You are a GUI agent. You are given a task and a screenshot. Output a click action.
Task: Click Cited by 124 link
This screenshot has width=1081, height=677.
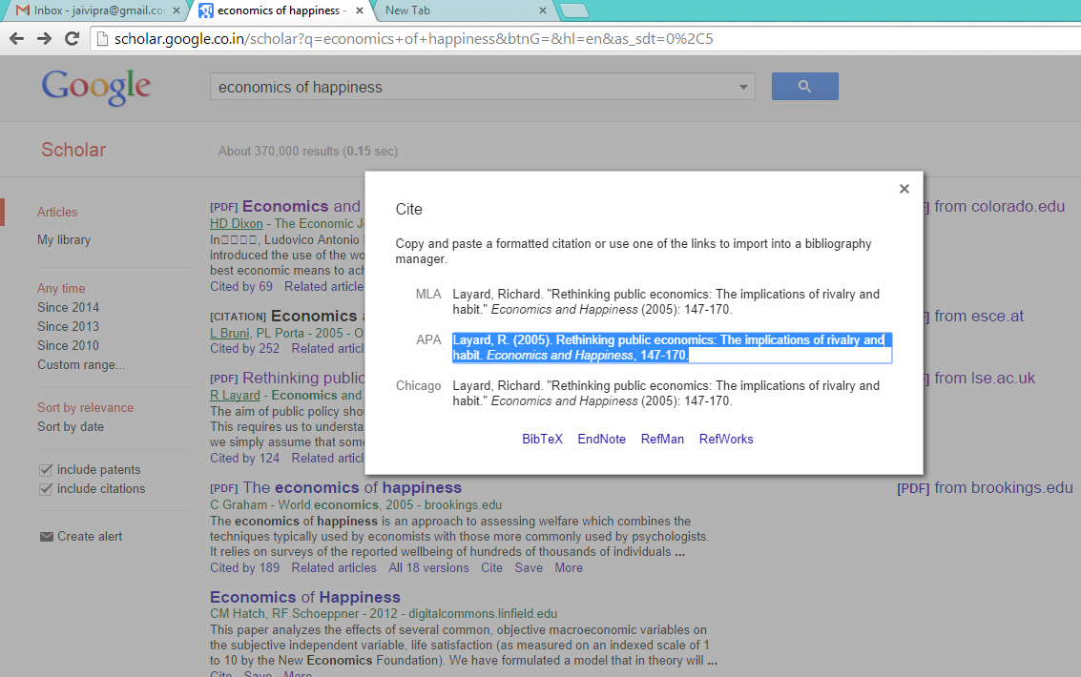pos(245,458)
